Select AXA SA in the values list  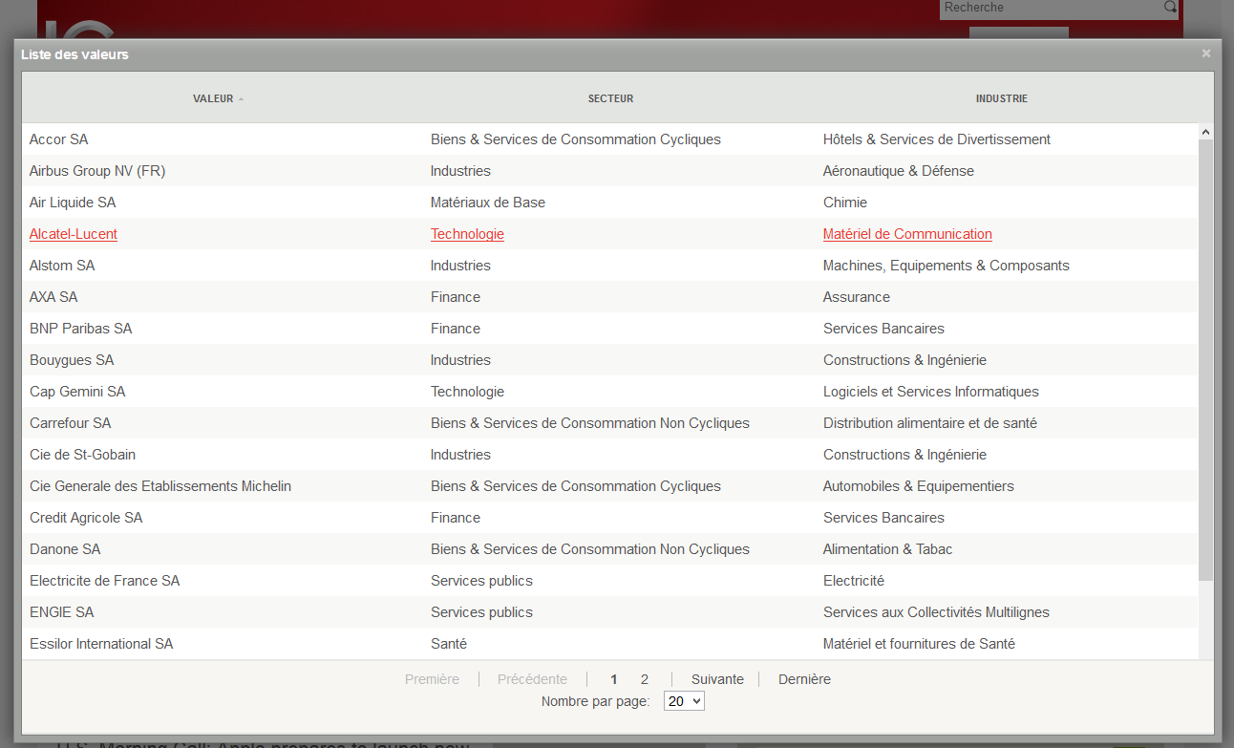click(53, 297)
